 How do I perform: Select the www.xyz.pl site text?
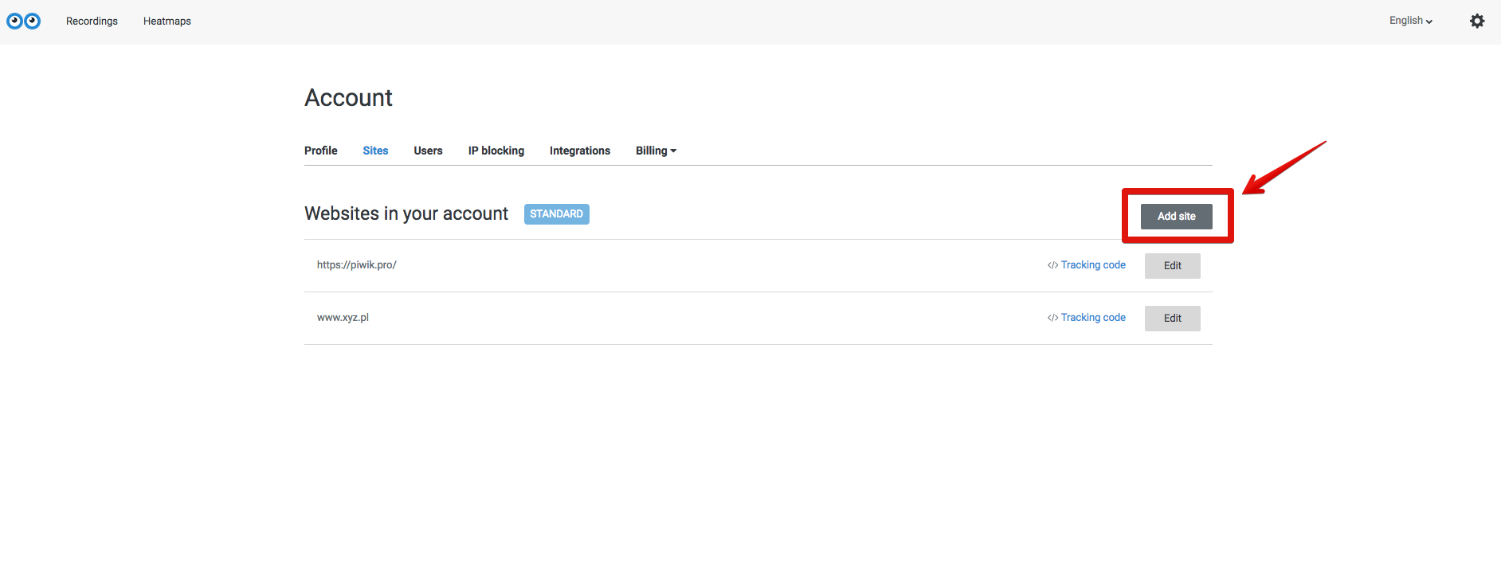(343, 318)
